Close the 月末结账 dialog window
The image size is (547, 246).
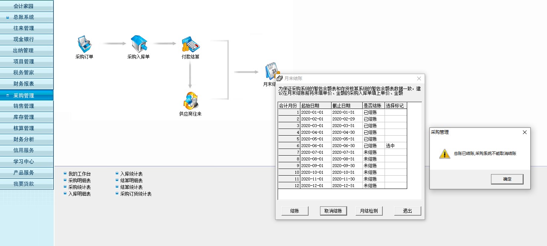[419, 79]
